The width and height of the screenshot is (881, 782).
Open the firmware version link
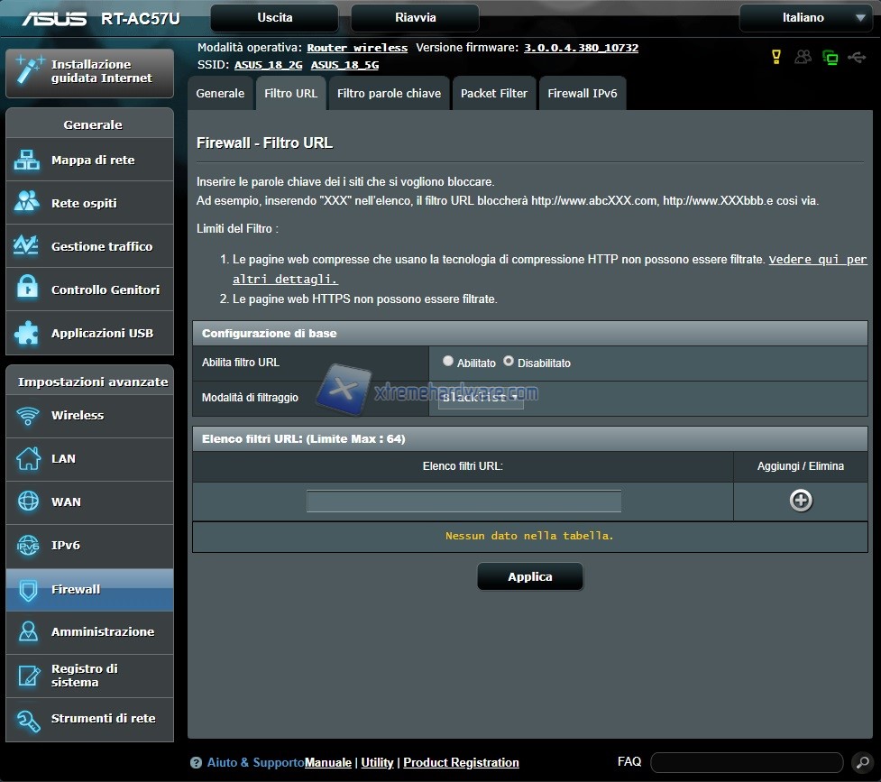tap(581, 48)
